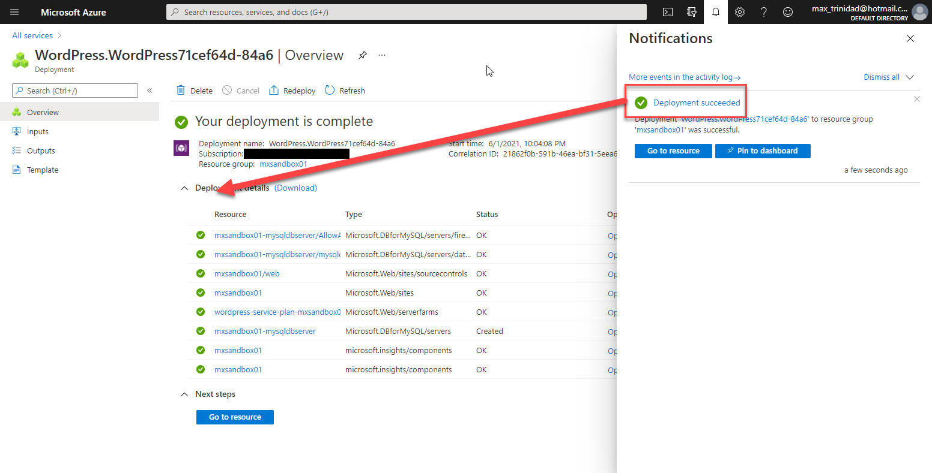Click the Created status cell
Viewport: 932px width, 473px height.
[x=489, y=332]
